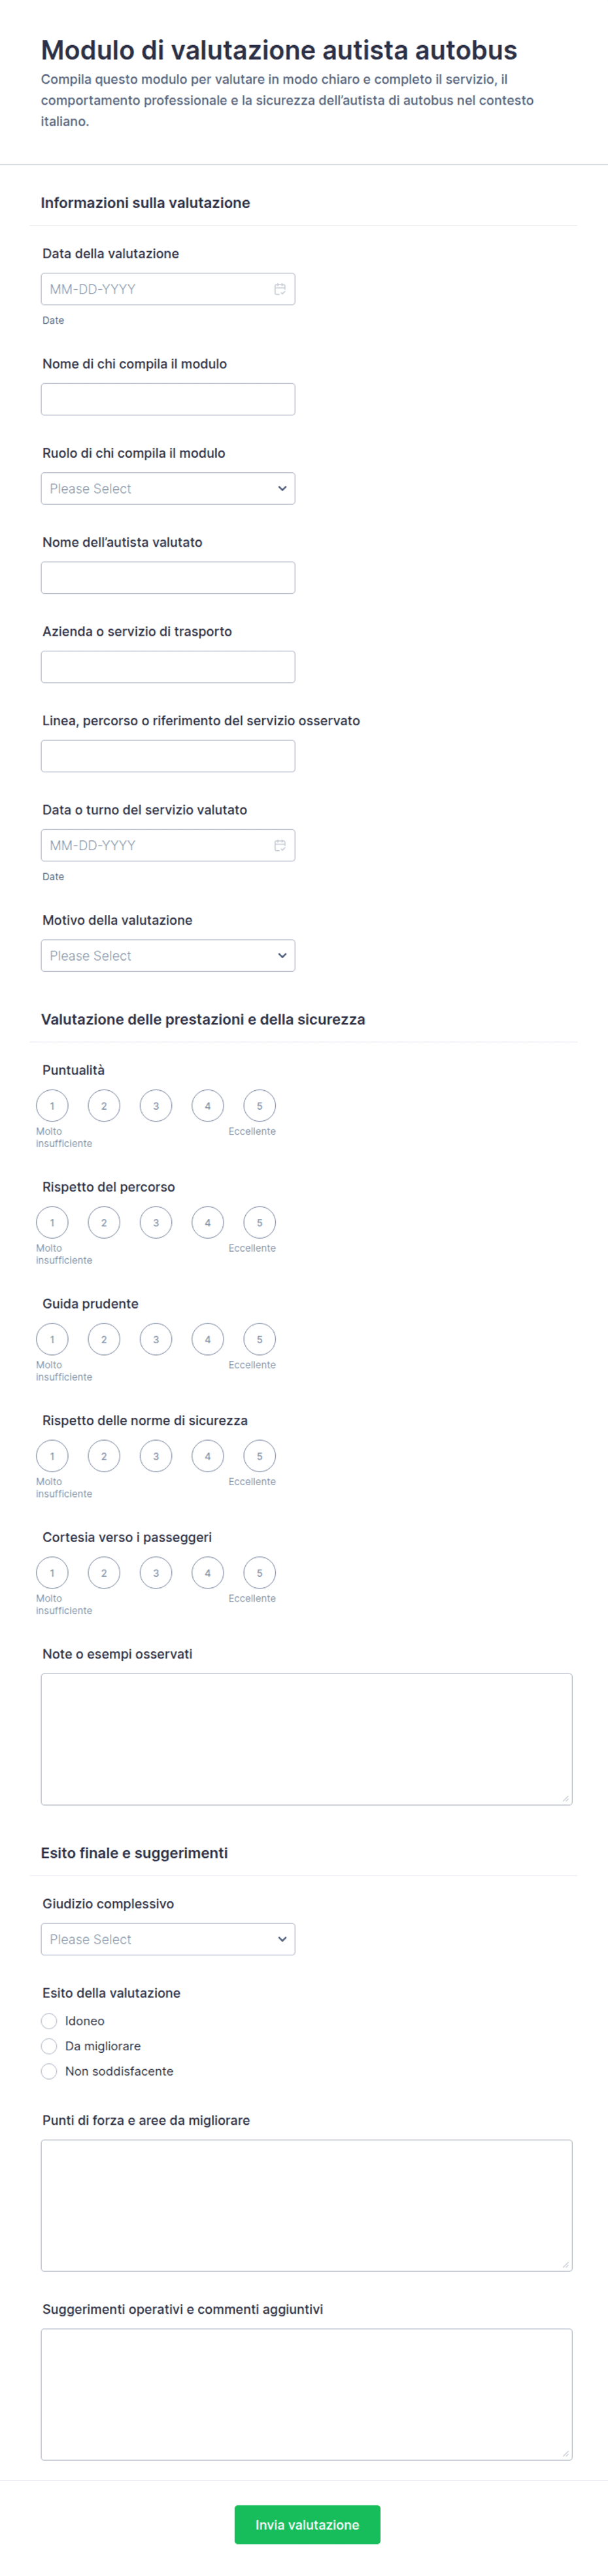Rate Guida prudente with score 4

(x=208, y=1339)
